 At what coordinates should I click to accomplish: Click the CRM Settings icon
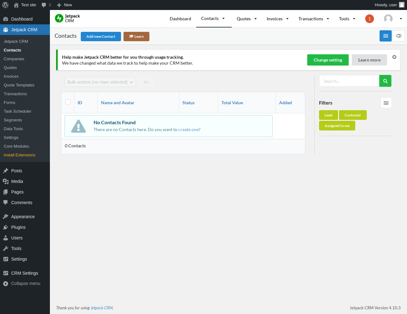6,273
